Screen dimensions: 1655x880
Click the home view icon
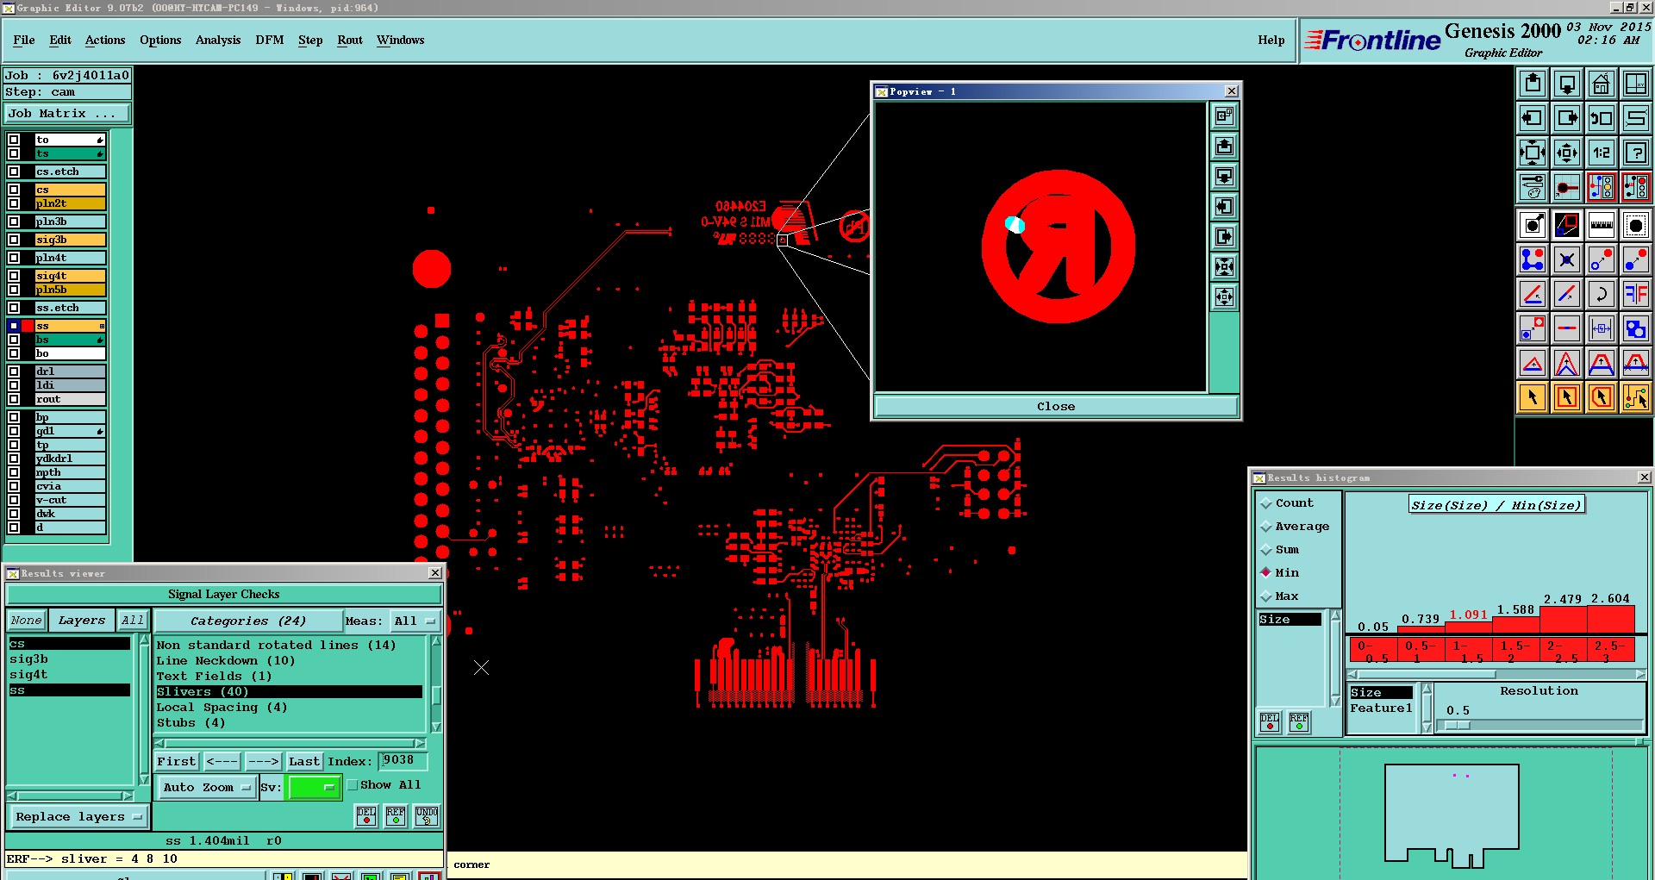pyautogui.click(x=1602, y=84)
